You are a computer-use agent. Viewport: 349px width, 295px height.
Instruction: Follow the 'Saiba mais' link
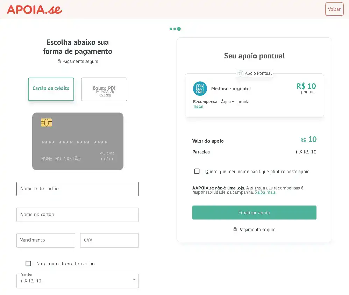coord(265,192)
